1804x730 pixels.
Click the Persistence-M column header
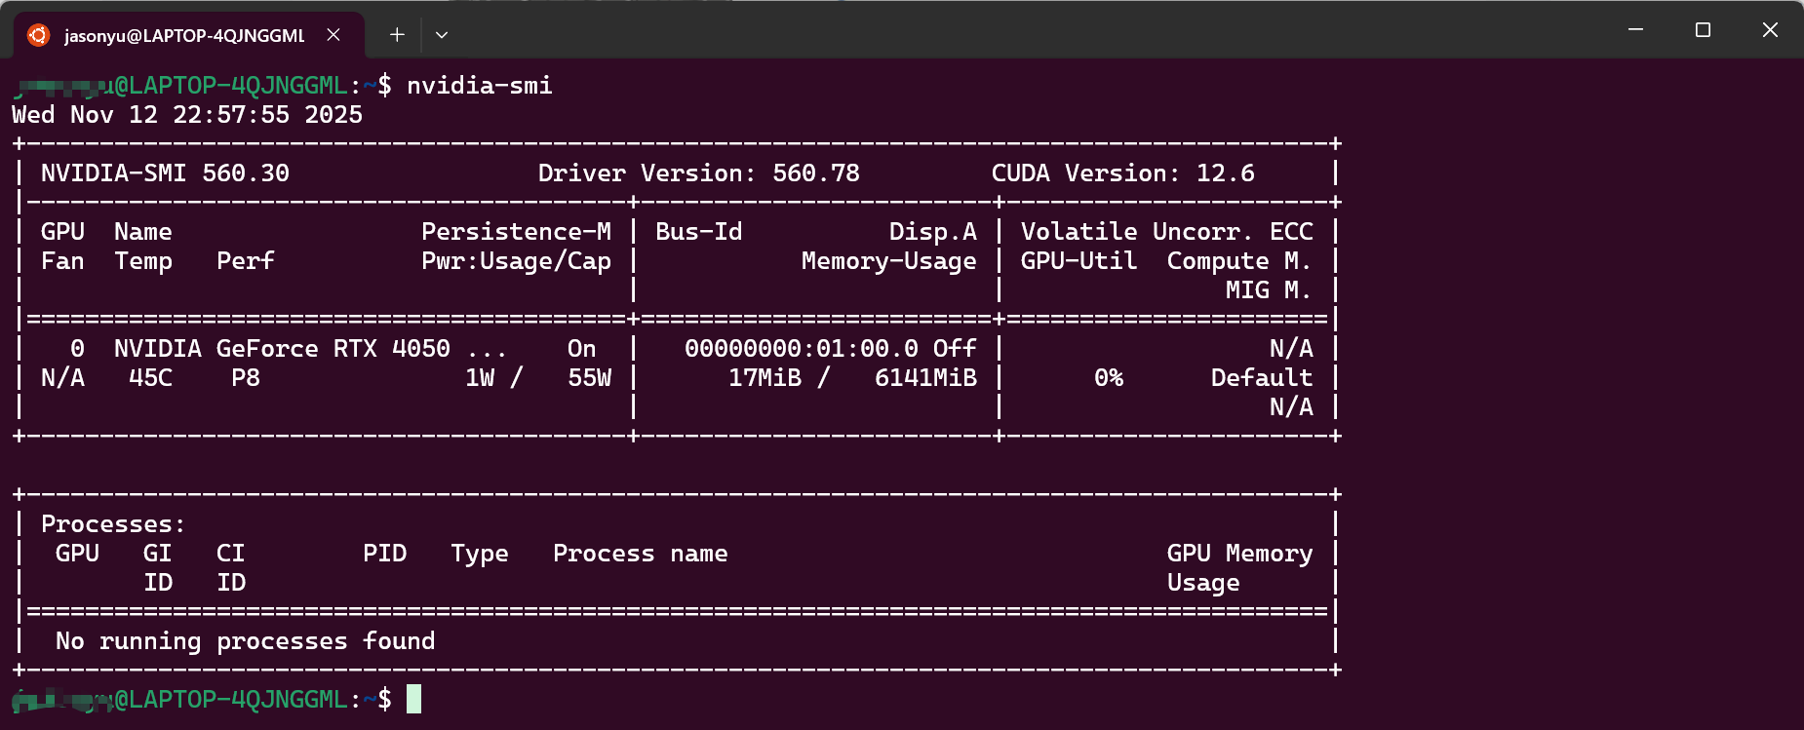pos(517,232)
